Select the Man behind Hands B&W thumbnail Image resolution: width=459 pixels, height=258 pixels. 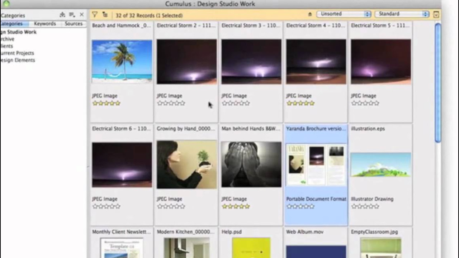tap(251, 164)
